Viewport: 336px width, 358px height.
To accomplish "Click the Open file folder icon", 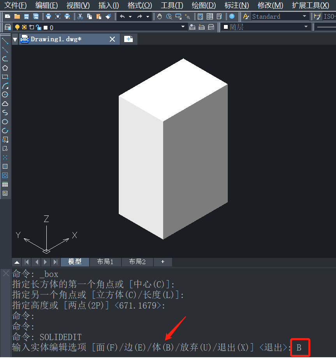I will pos(17,16).
